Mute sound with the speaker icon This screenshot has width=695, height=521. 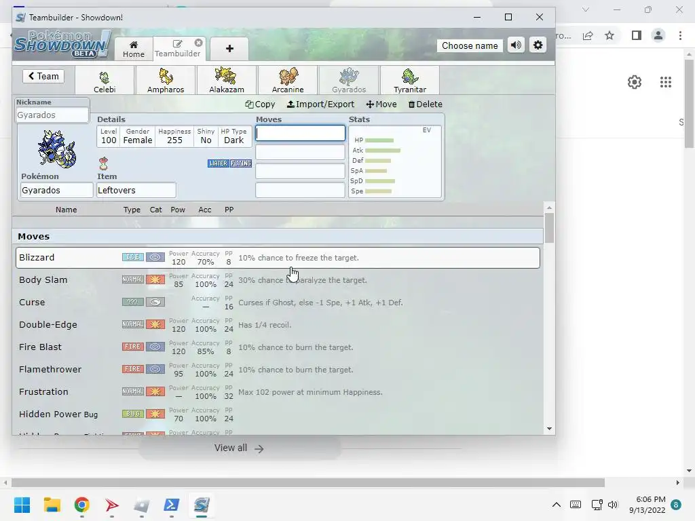tap(516, 45)
